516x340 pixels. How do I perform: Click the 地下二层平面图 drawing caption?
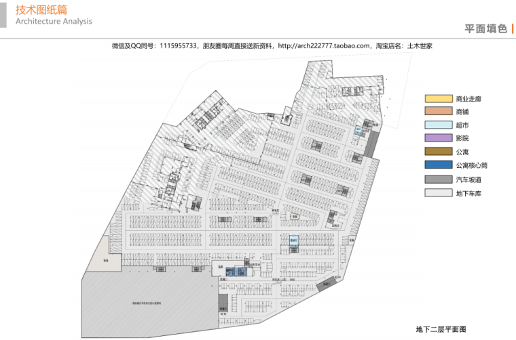(x=441, y=328)
